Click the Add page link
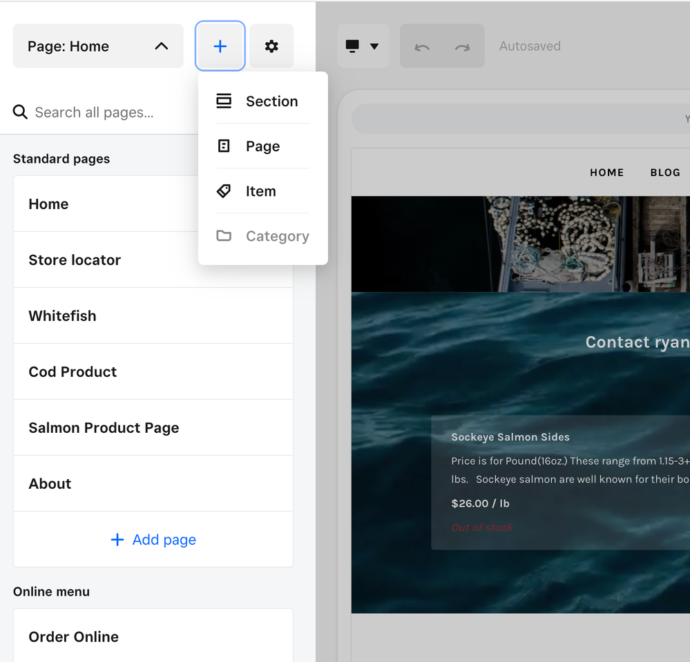The image size is (690, 662). coord(153,540)
